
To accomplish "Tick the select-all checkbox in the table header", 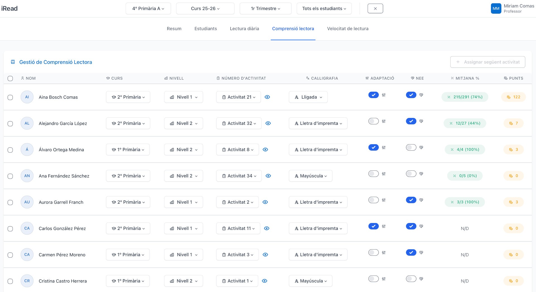I will point(10,78).
